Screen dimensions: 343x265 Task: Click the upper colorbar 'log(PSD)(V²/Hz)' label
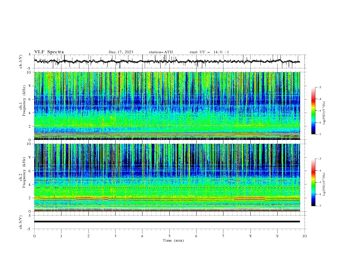coord(324,113)
